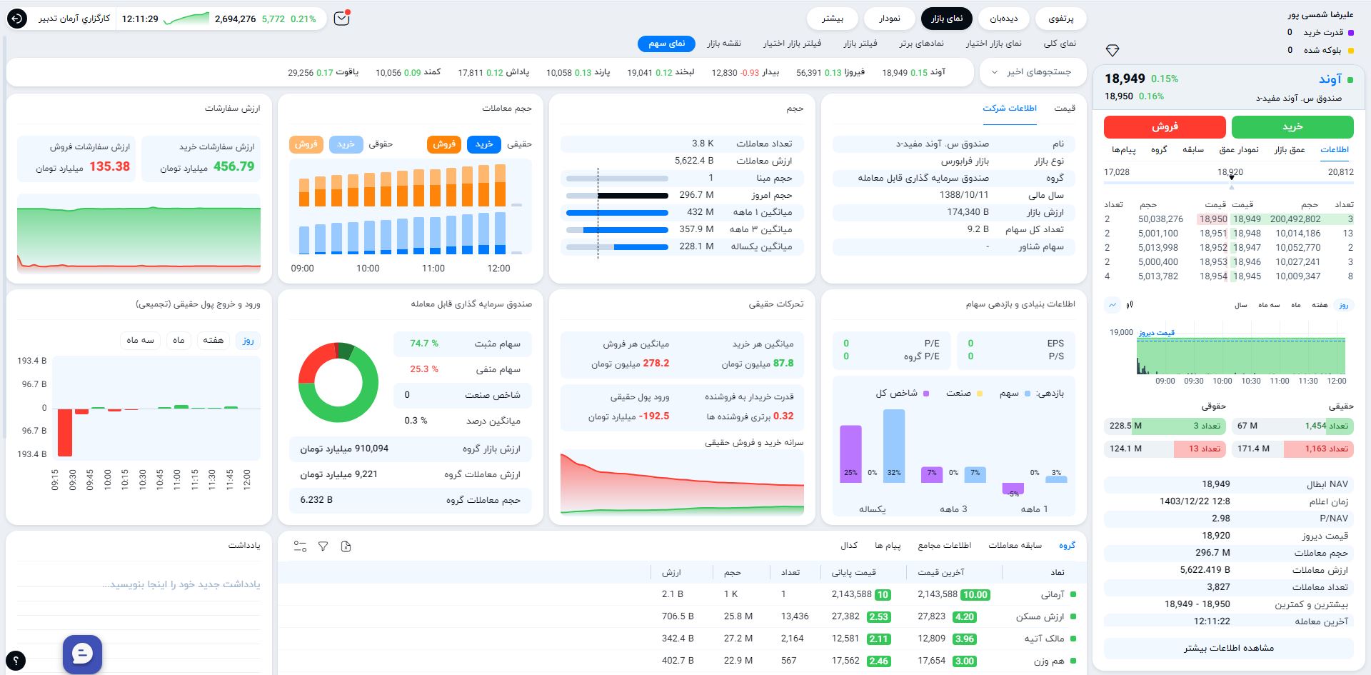Switch to نمای کلی sub-tab
The height and width of the screenshot is (675, 1371).
point(1060,44)
